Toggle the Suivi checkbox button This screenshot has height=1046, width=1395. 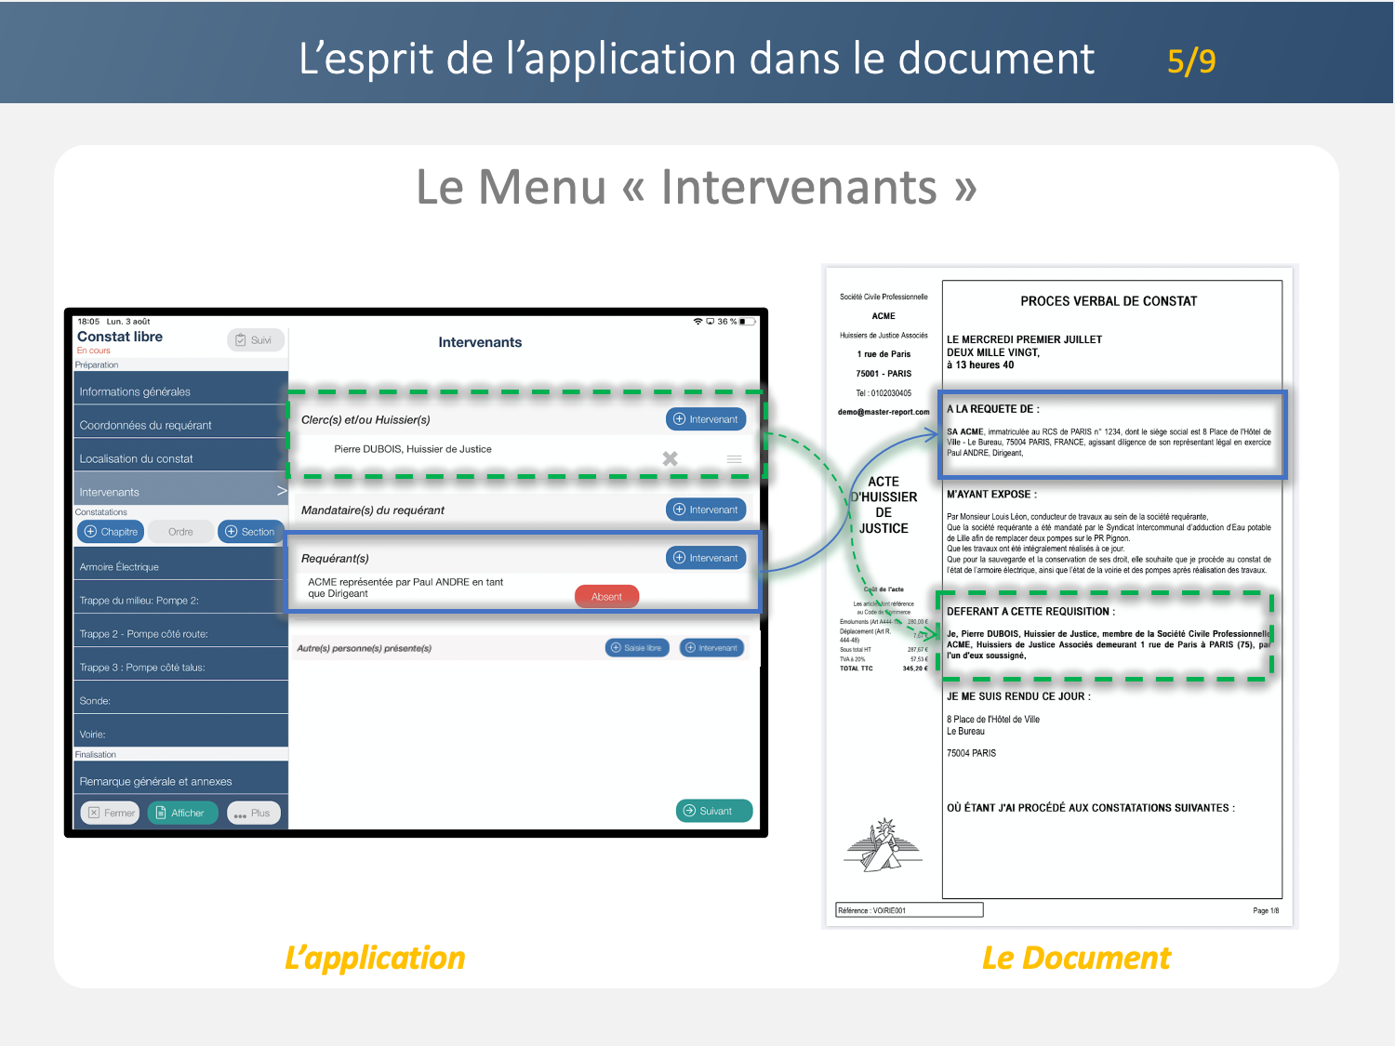[254, 340]
